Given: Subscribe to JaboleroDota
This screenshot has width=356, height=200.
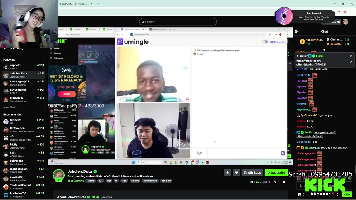Looking at the screenshot, I should [276, 173].
